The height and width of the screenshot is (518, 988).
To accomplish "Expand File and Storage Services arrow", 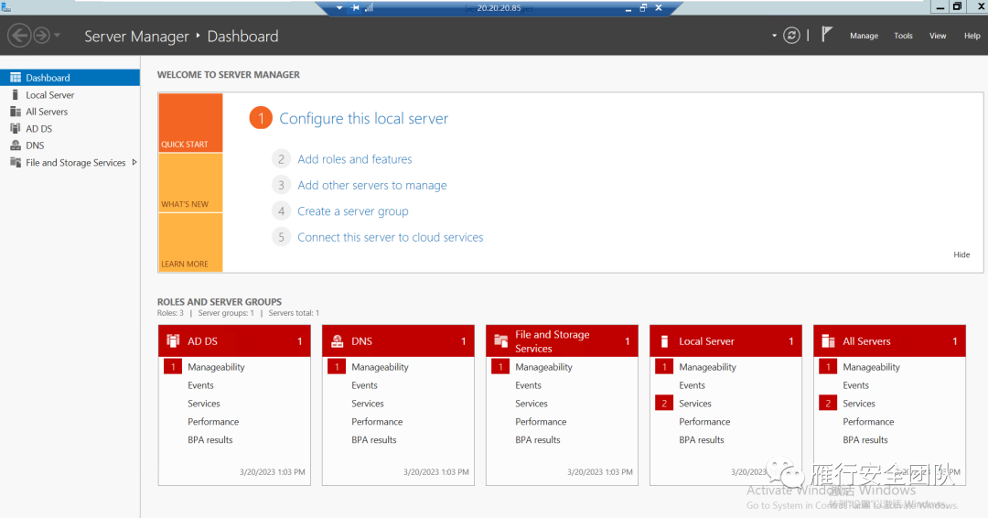I will click(x=134, y=163).
